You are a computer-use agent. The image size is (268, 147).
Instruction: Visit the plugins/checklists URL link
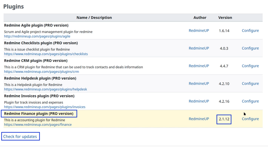[x=46, y=54]
